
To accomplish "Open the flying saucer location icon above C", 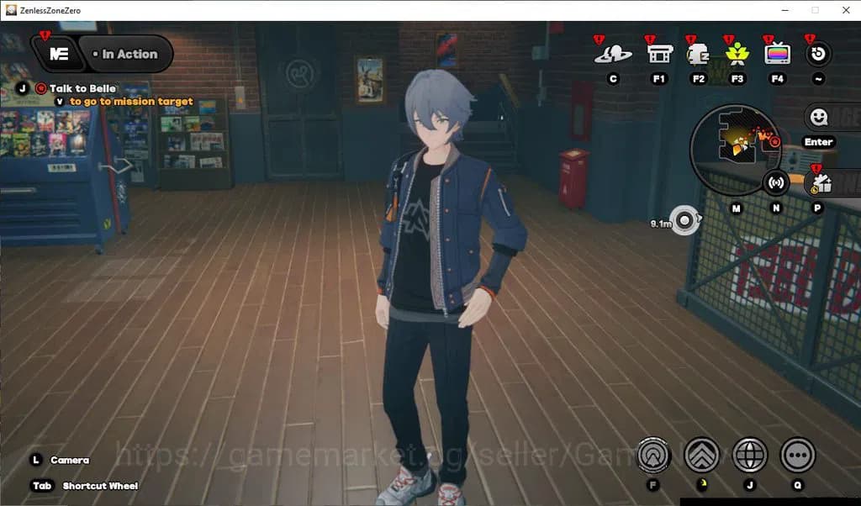I will click(615, 53).
